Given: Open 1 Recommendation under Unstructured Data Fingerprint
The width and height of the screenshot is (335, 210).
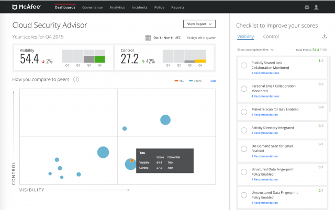Looking at the screenshot, I should 265,203.
